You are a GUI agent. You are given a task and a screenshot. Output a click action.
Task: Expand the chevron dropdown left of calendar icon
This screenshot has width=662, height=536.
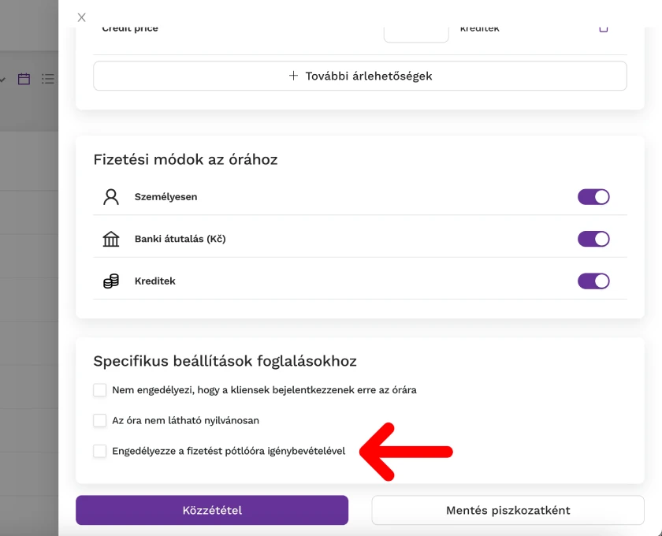click(x=2, y=79)
